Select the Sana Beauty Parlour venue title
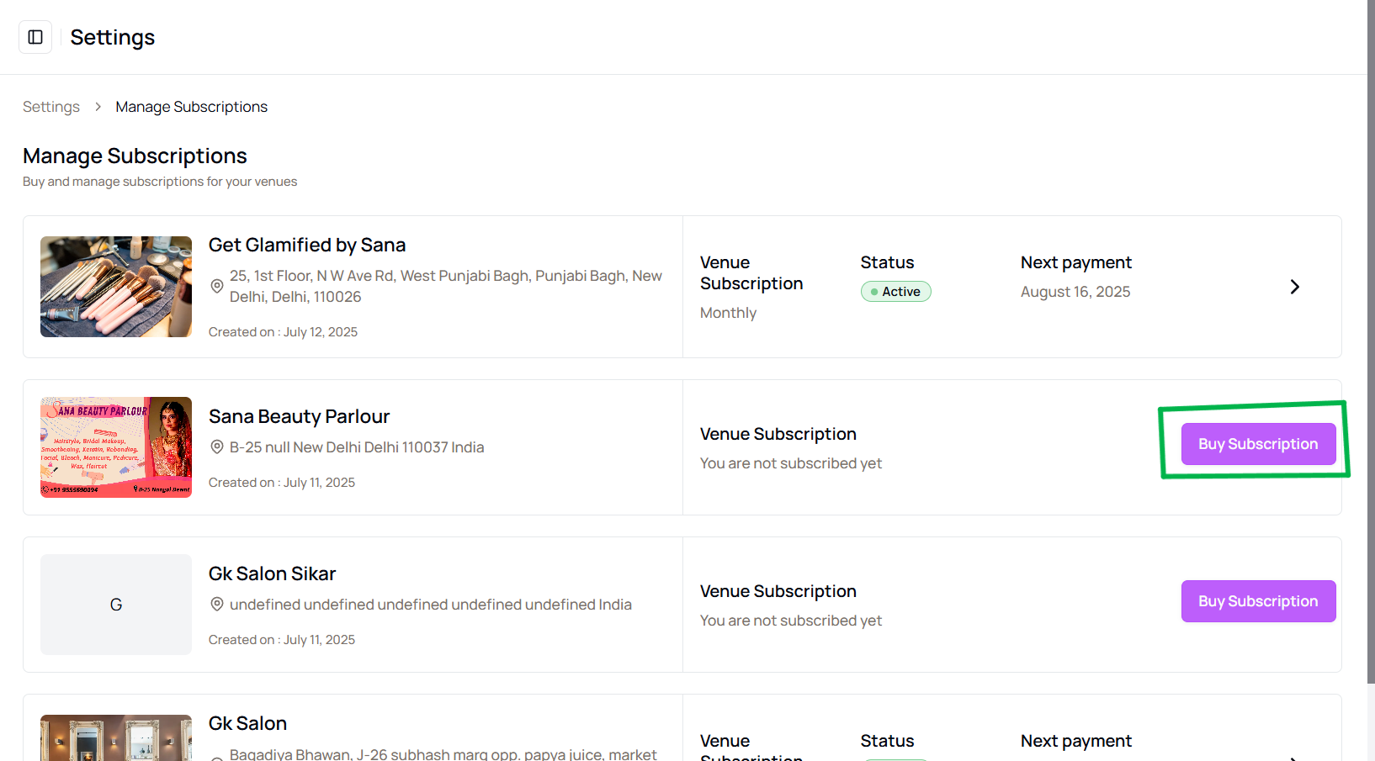 [x=300, y=416]
